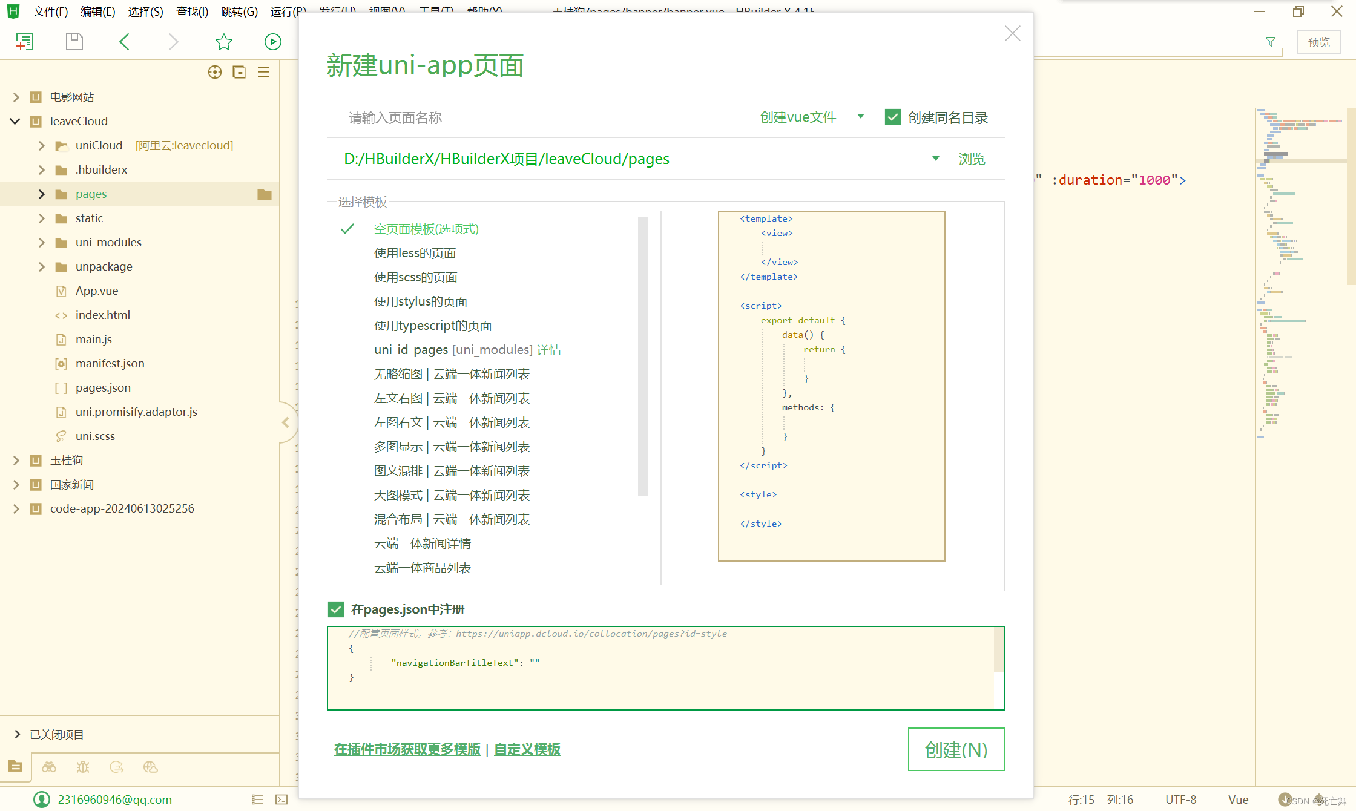Click the new file toolbar icon

tap(24, 42)
